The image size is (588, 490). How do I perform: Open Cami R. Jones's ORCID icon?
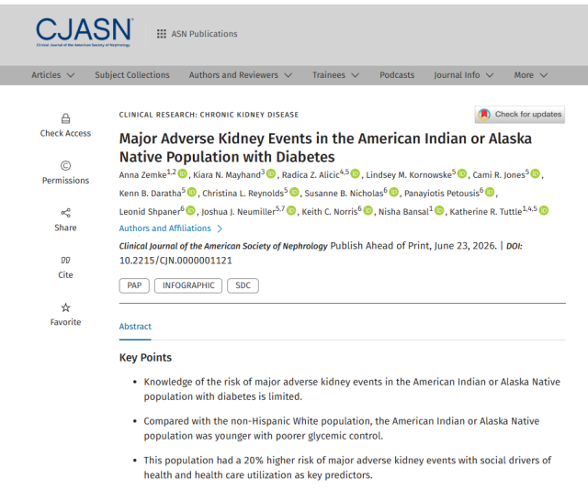(536, 173)
